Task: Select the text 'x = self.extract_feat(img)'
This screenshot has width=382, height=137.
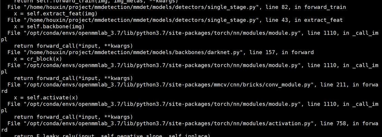Action: click(56, 13)
